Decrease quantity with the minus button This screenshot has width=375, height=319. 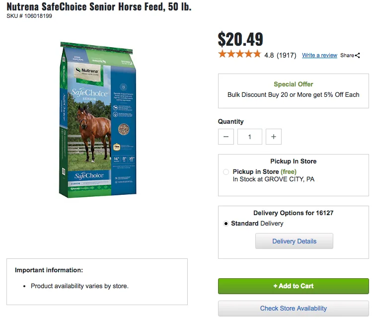tap(226, 137)
